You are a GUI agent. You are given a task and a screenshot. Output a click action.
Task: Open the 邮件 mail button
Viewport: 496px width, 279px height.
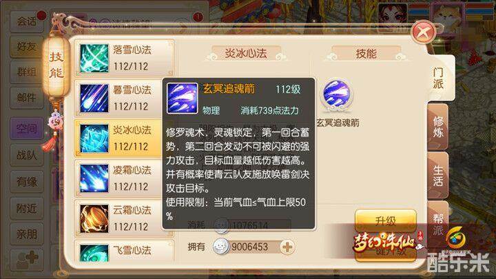point(27,98)
